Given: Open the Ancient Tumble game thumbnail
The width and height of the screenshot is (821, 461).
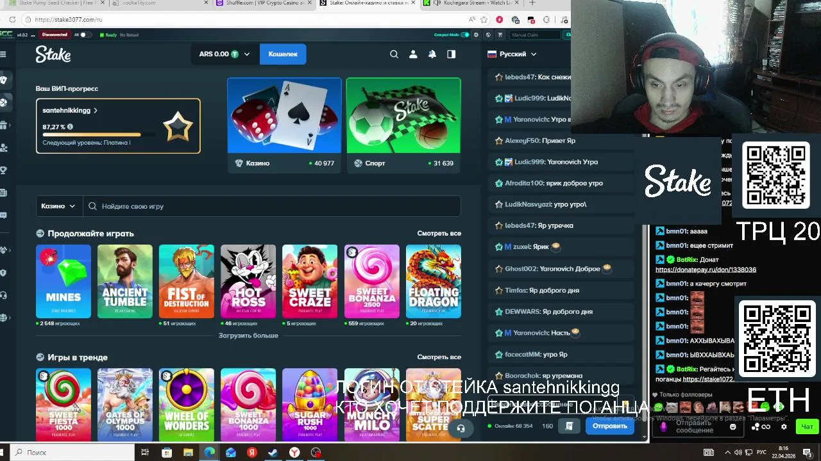Looking at the screenshot, I should [x=125, y=282].
